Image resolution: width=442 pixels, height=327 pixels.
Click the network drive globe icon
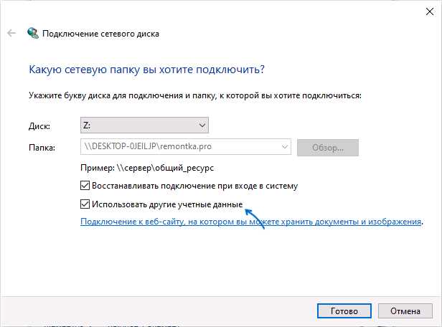pos(33,33)
